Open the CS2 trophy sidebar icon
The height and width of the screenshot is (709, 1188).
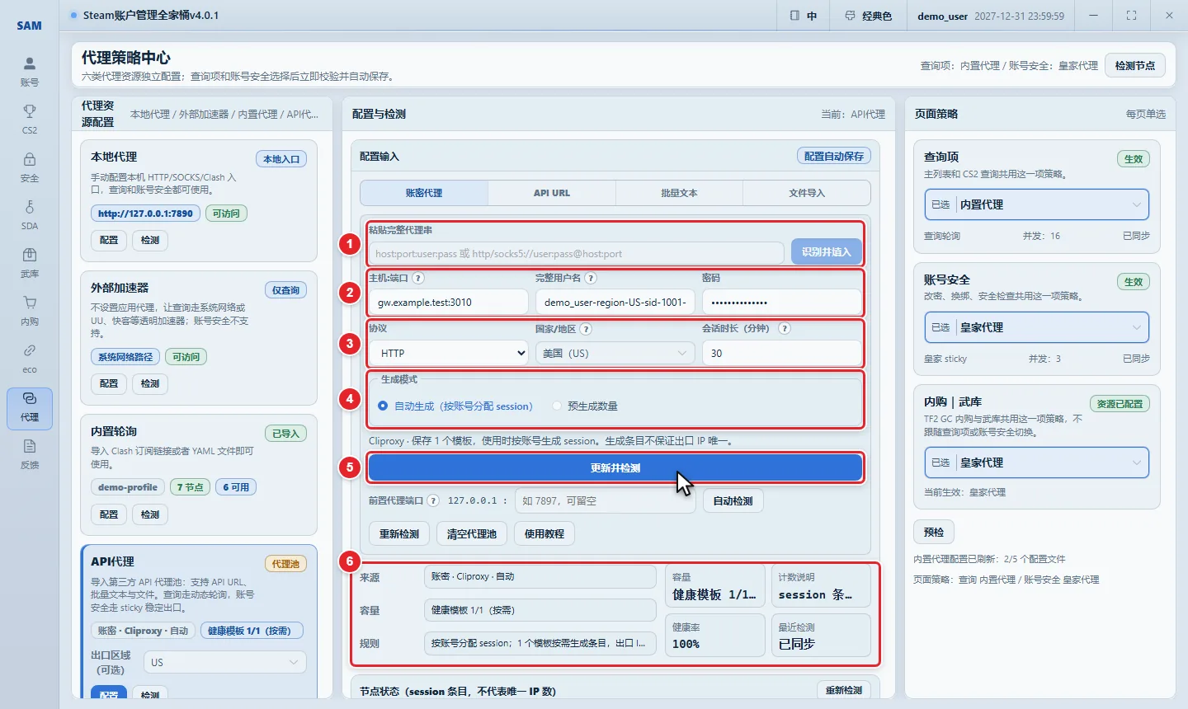click(30, 120)
